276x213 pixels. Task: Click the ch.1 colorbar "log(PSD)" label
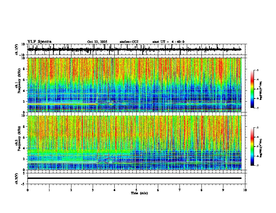pos(261,91)
